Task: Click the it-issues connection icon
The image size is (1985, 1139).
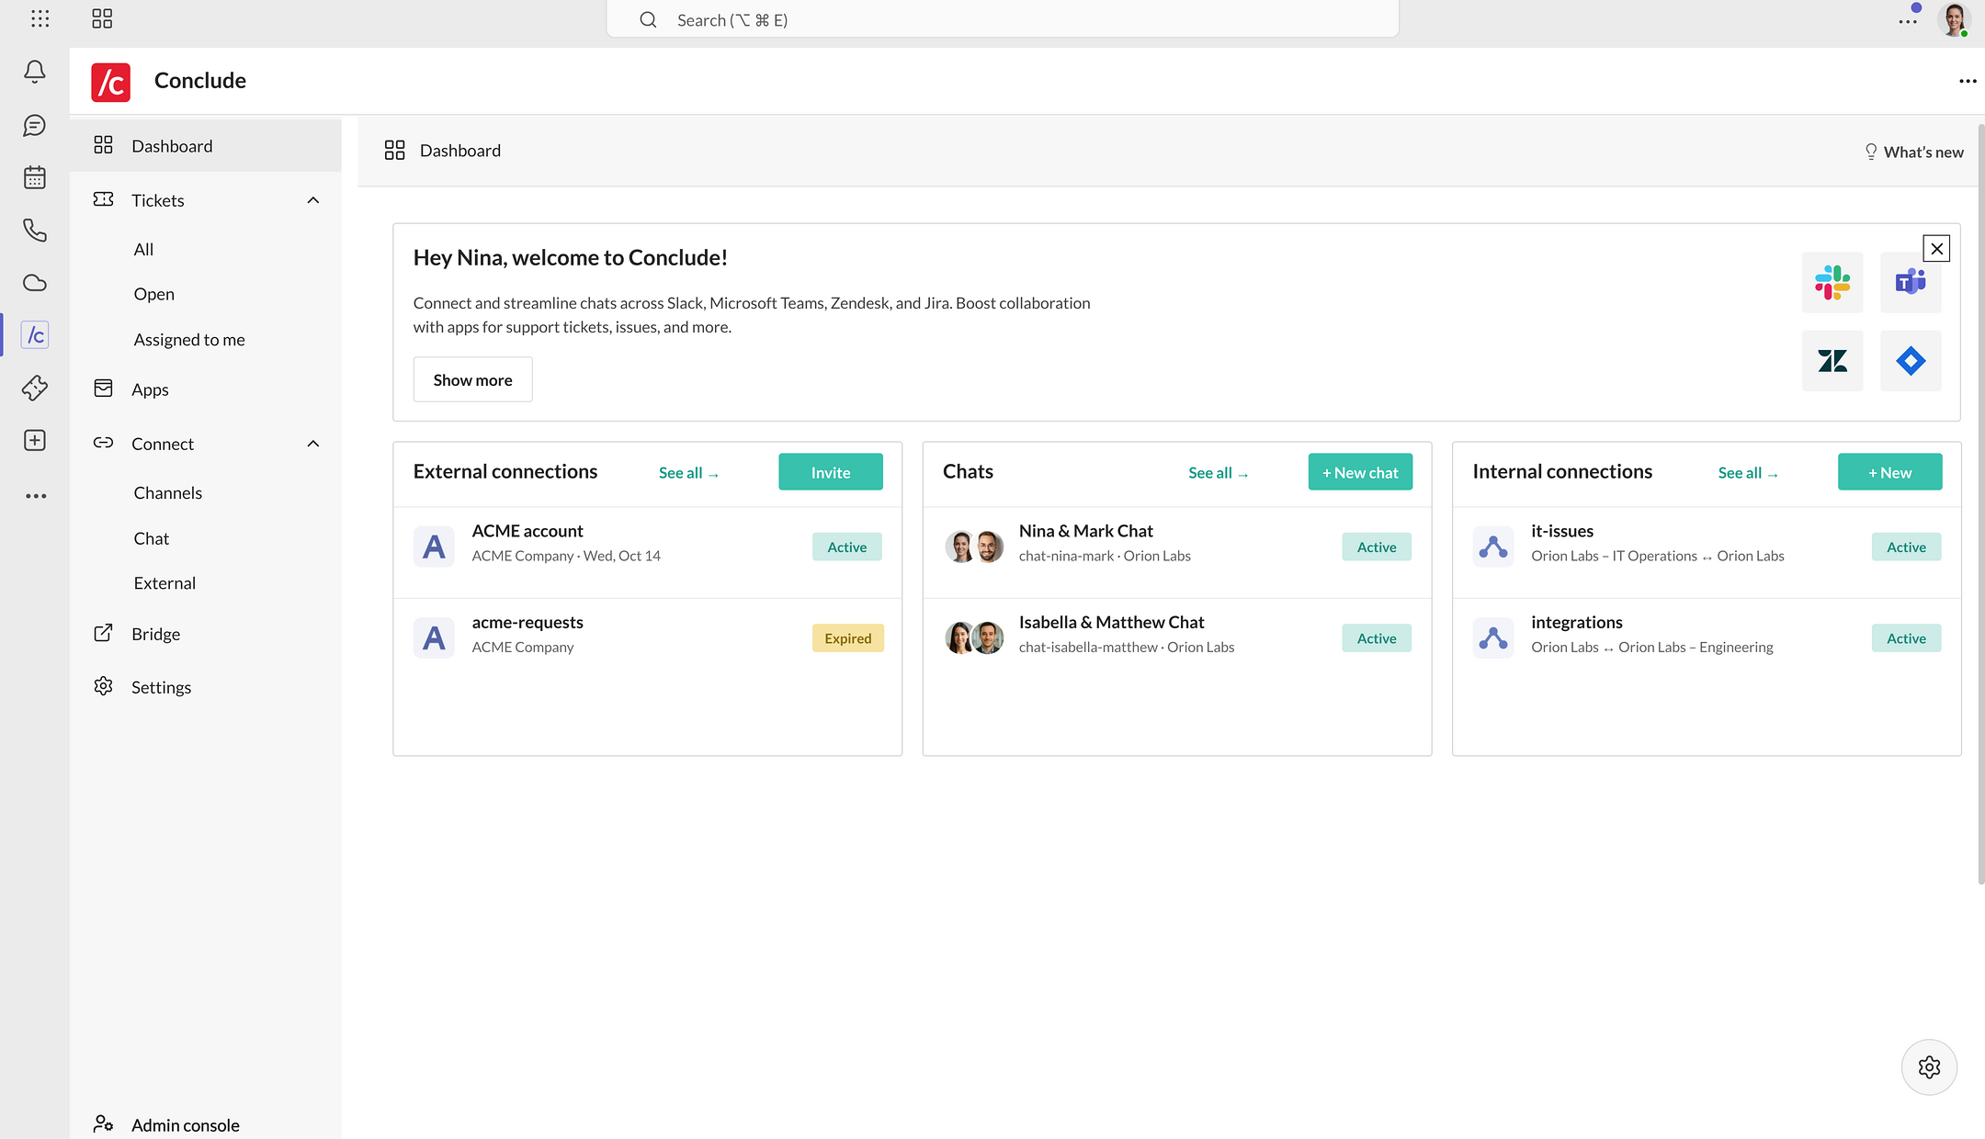Action: pos(1493,547)
